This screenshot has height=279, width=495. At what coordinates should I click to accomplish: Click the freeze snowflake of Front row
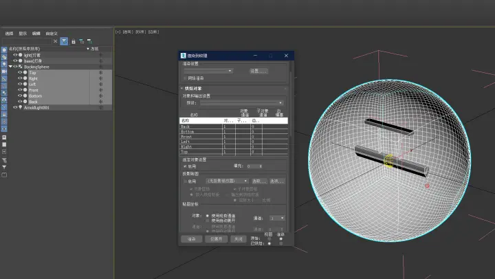pos(100,90)
